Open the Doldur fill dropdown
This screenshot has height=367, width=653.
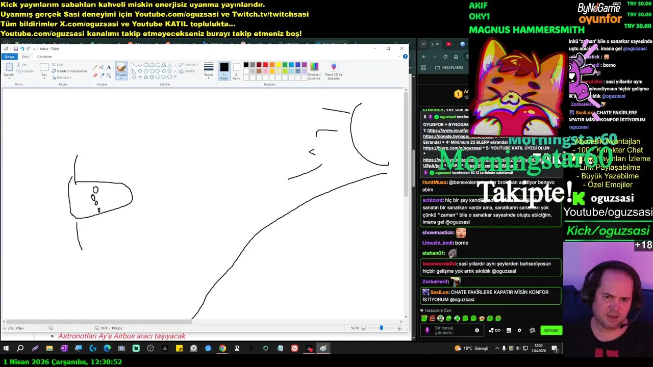[x=188, y=71]
